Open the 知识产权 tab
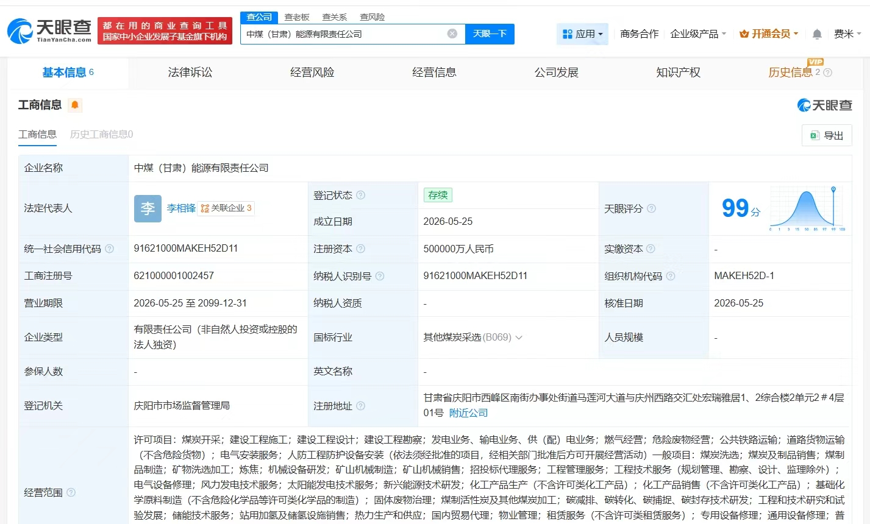This screenshot has width=870, height=524. [678, 73]
